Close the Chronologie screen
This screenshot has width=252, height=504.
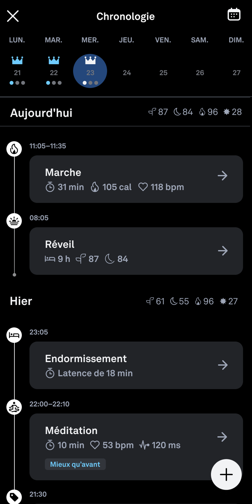click(x=13, y=16)
